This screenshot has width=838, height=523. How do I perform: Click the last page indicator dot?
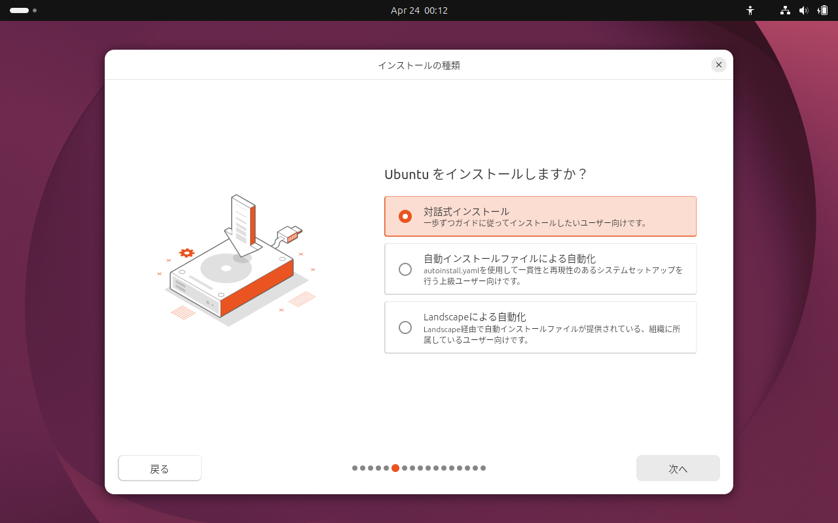click(483, 468)
